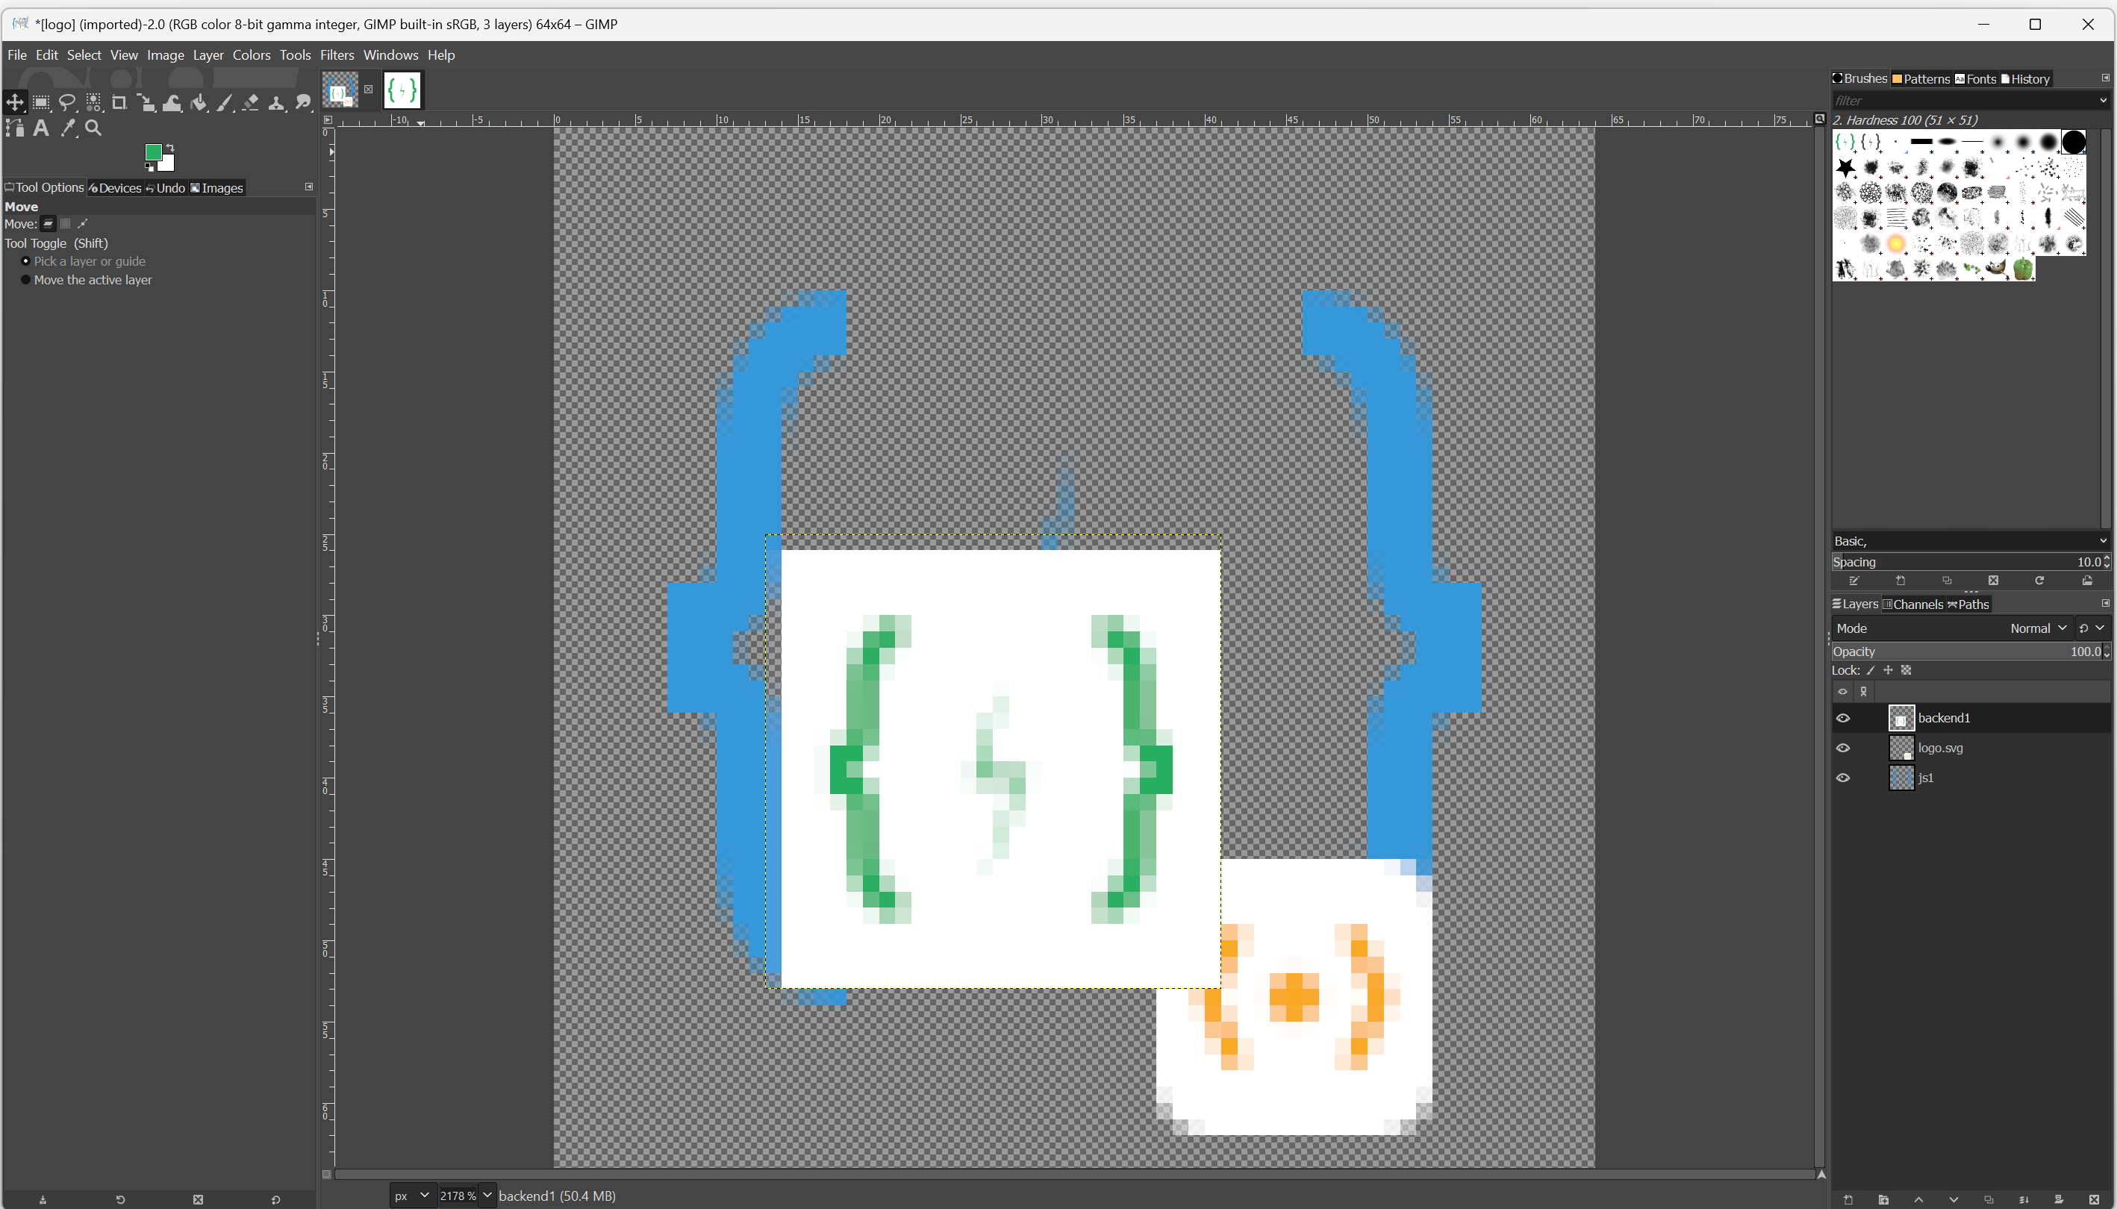Select the Warp Transform tool
Viewport: 2117px width, 1209px height.
[172, 102]
